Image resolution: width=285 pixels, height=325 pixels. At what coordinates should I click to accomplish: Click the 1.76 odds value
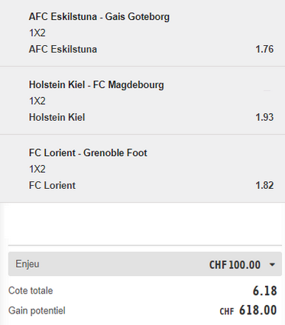point(264,49)
